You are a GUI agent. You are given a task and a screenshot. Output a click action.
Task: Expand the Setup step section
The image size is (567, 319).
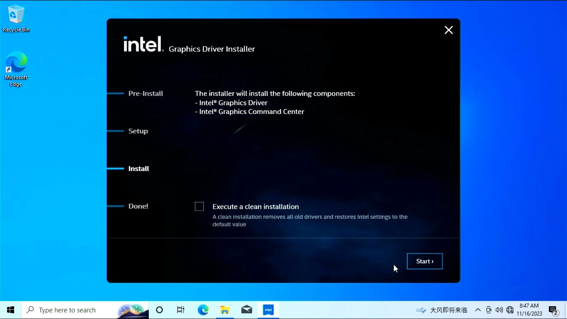click(x=138, y=131)
